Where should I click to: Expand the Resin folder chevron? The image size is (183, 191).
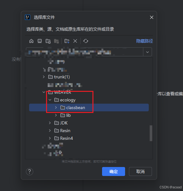click(x=50, y=131)
